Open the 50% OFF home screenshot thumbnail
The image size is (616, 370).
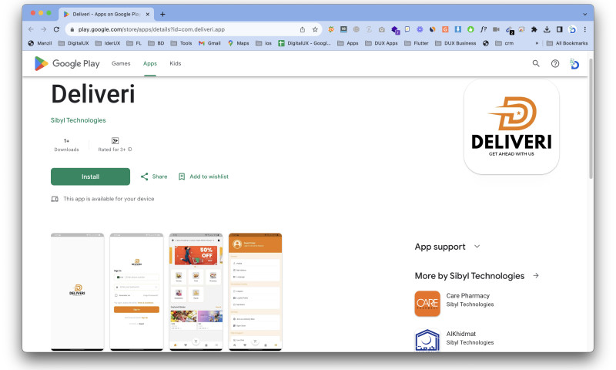pos(196,291)
